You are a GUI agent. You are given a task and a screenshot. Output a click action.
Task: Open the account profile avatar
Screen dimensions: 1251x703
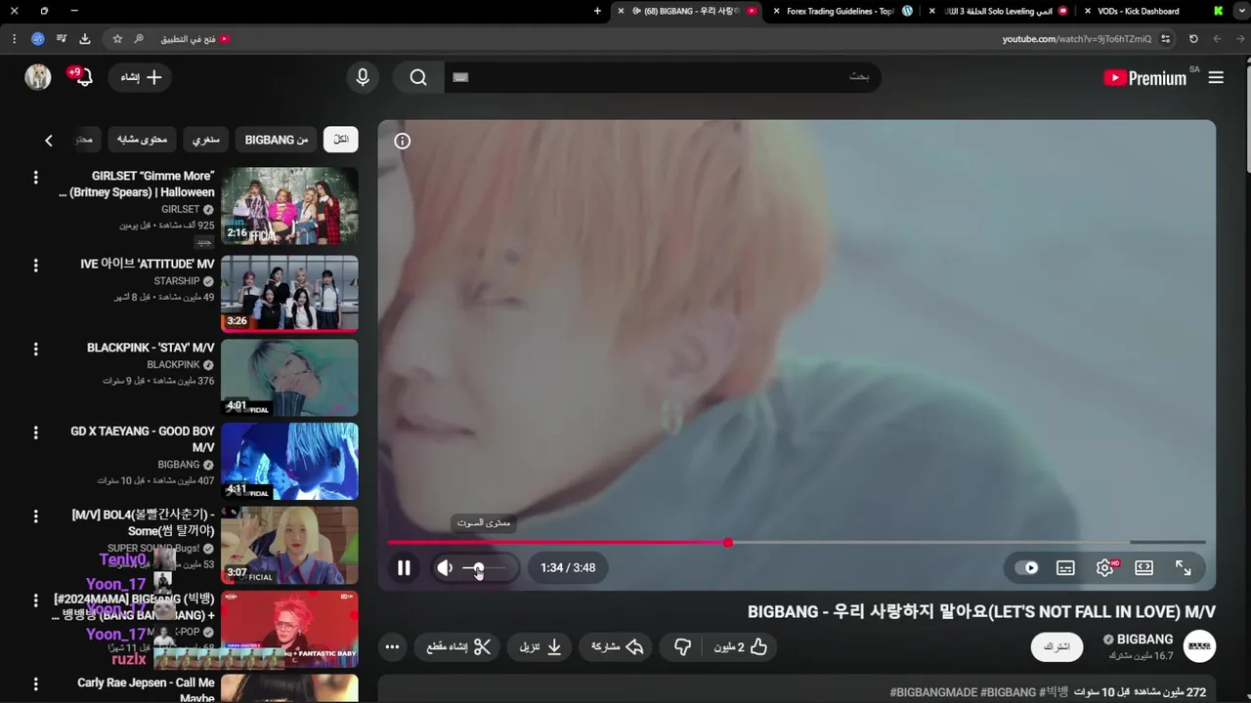click(38, 77)
